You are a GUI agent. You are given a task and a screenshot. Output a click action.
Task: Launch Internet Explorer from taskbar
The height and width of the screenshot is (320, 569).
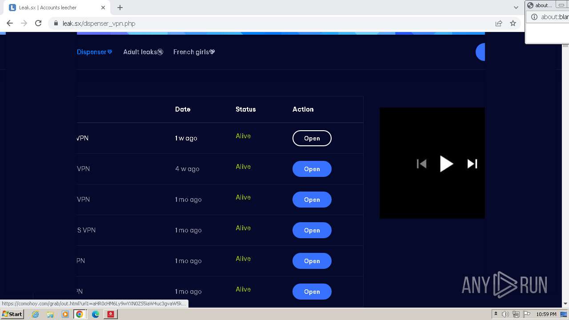tap(35, 314)
